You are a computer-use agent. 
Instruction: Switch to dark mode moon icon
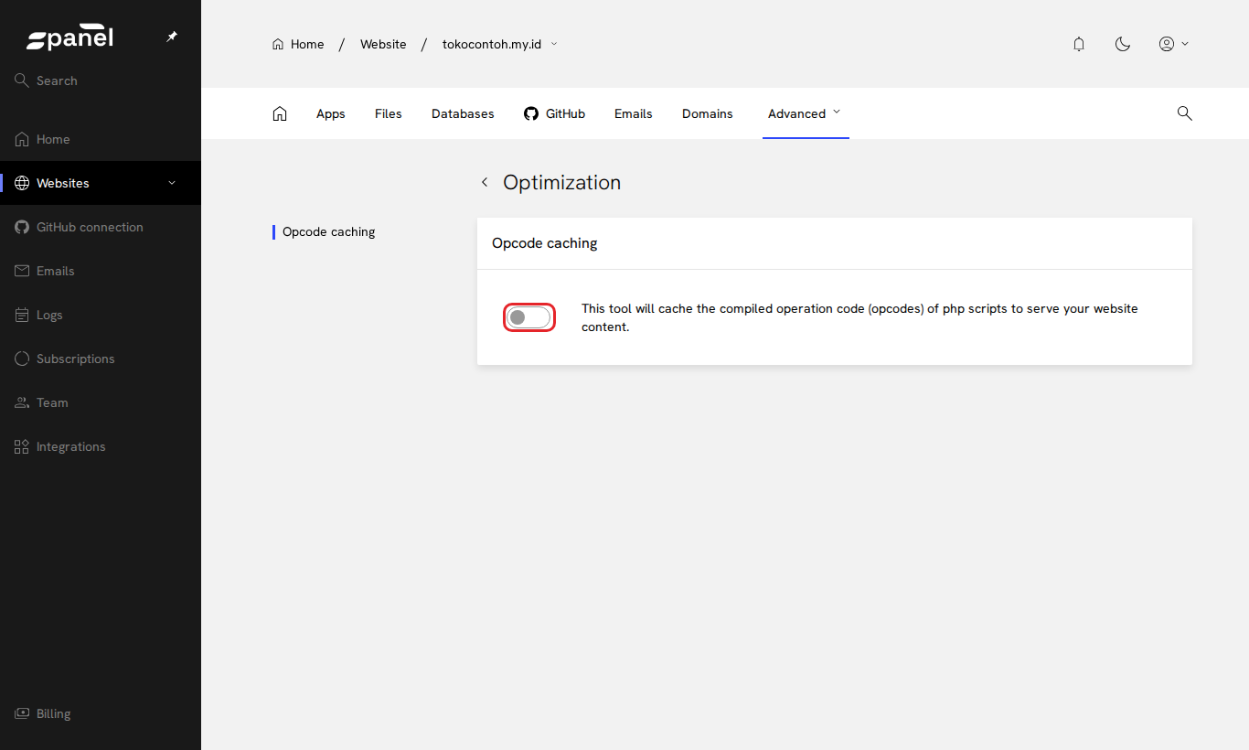pos(1123,44)
